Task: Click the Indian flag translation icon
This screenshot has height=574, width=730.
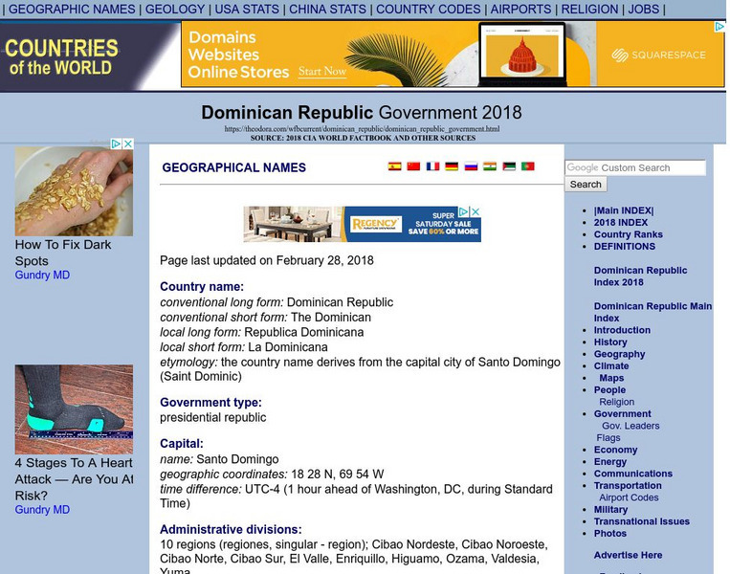Action: coord(490,166)
